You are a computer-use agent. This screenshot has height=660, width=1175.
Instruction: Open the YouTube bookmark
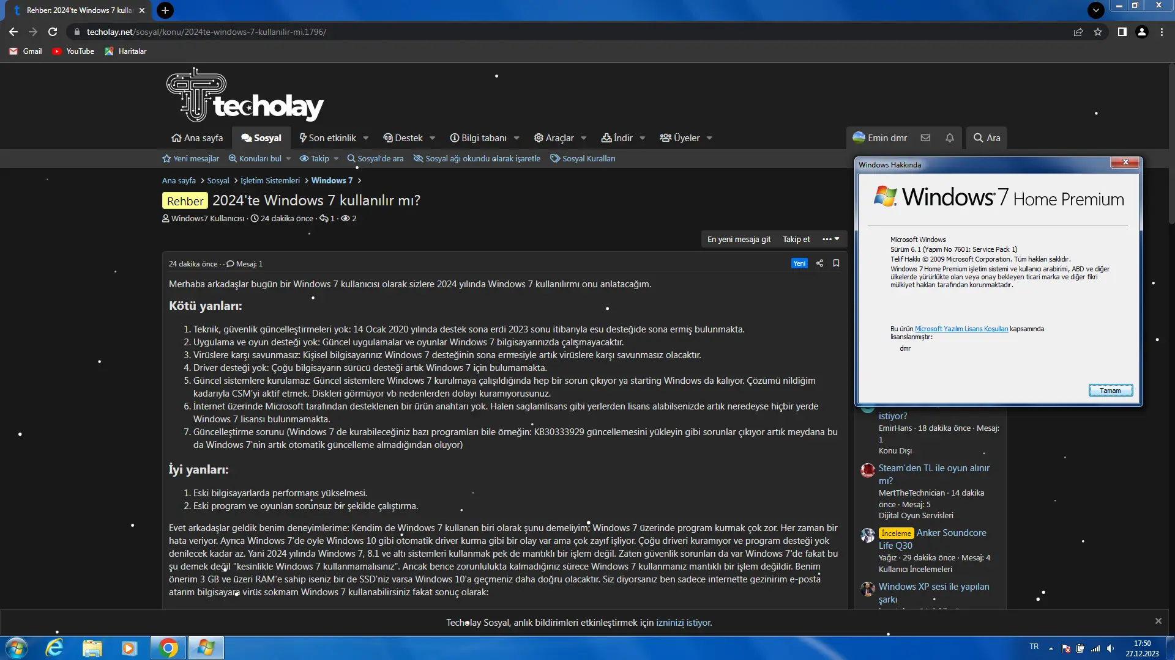(73, 51)
